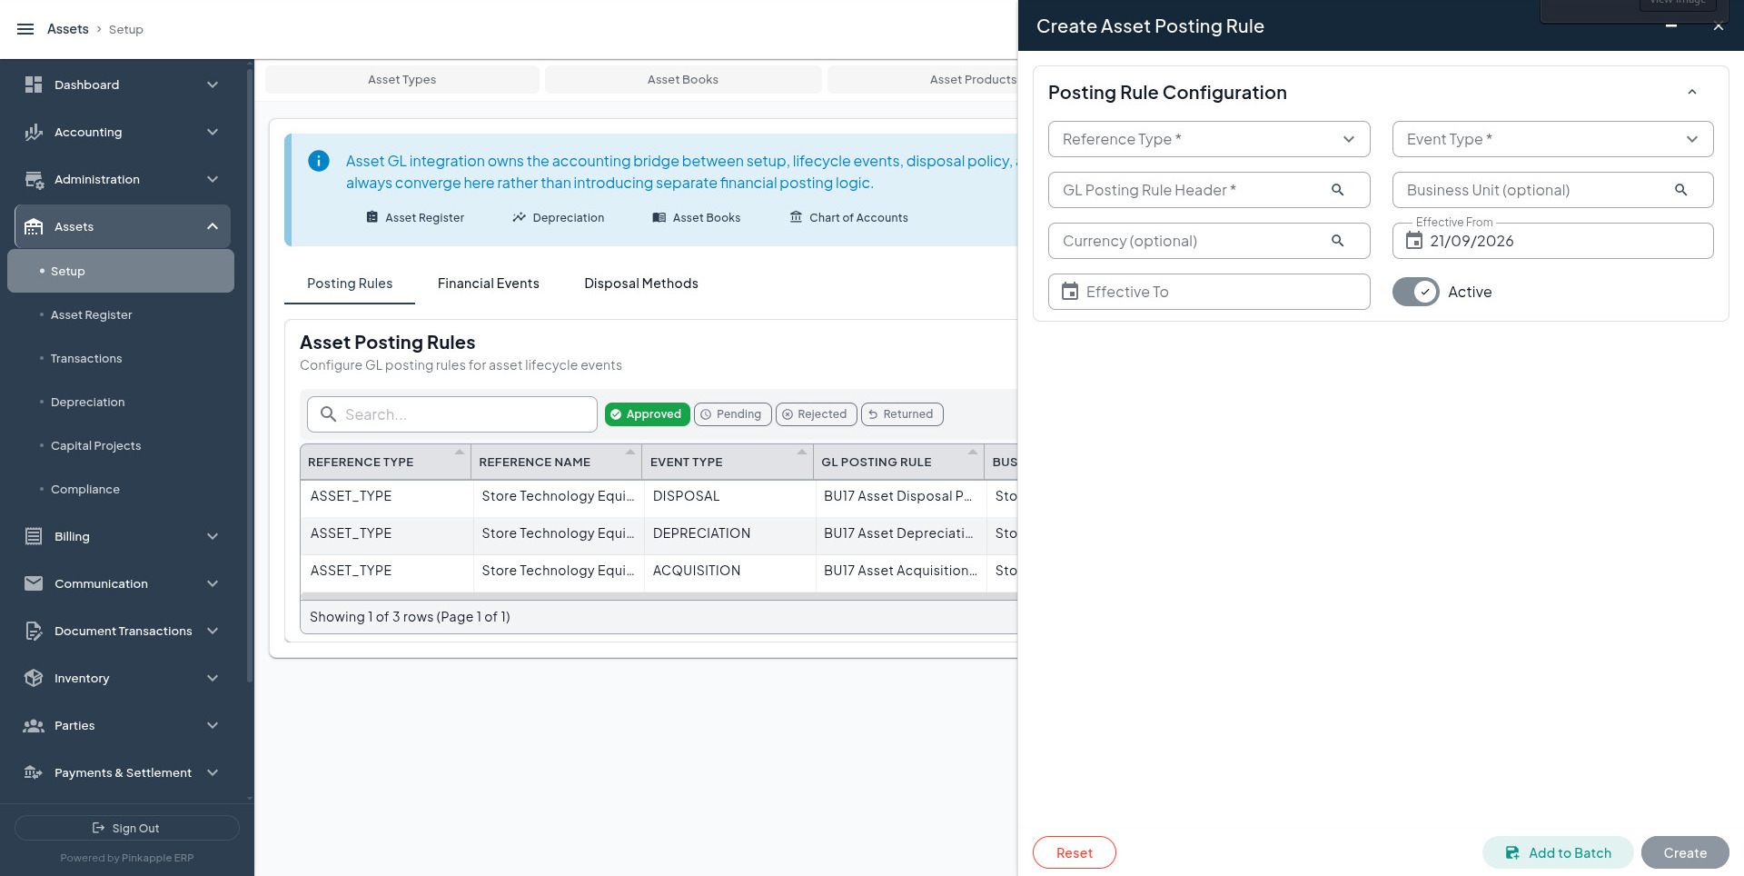
Task: Click the calendar icon in Effective To field
Action: point(1070,292)
